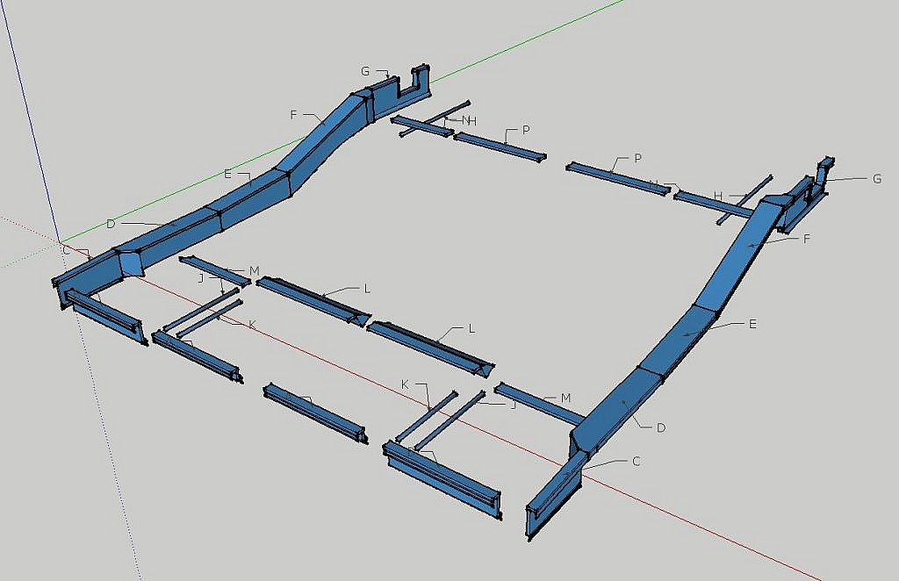Select the M bar attached to right rail

click(x=538, y=404)
